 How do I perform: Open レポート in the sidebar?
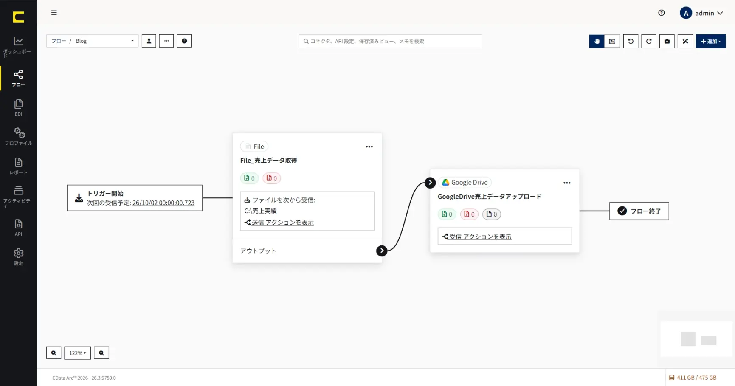point(18,166)
